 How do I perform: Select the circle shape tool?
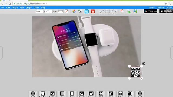(114, 12)
